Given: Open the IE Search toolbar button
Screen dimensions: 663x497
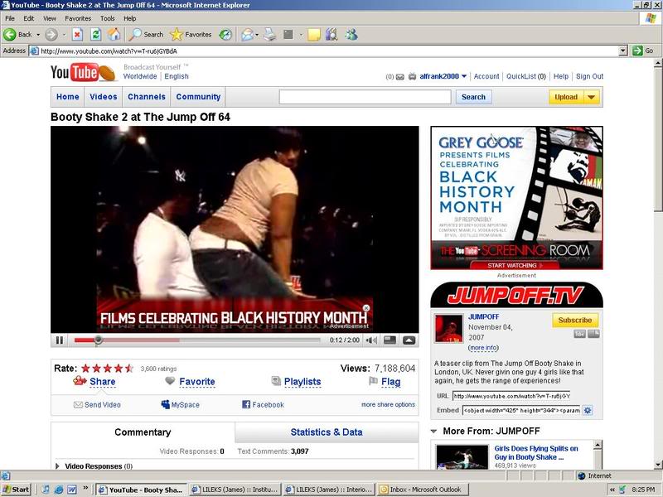Looking at the screenshot, I should click(147, 35).
